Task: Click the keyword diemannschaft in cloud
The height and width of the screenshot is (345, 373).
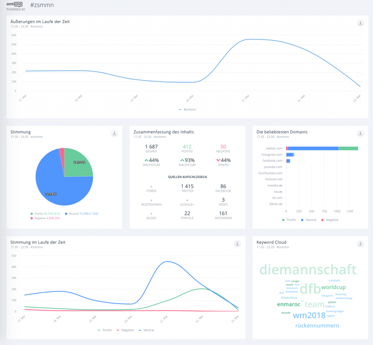Action: click(307, 270)
